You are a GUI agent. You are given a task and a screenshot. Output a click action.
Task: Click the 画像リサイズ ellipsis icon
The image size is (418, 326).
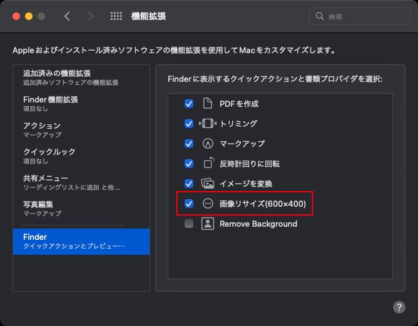208,204
